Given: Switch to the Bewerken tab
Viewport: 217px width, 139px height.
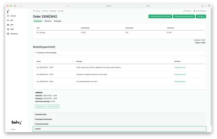Looking at the screenshot, I should pos(48,21).
